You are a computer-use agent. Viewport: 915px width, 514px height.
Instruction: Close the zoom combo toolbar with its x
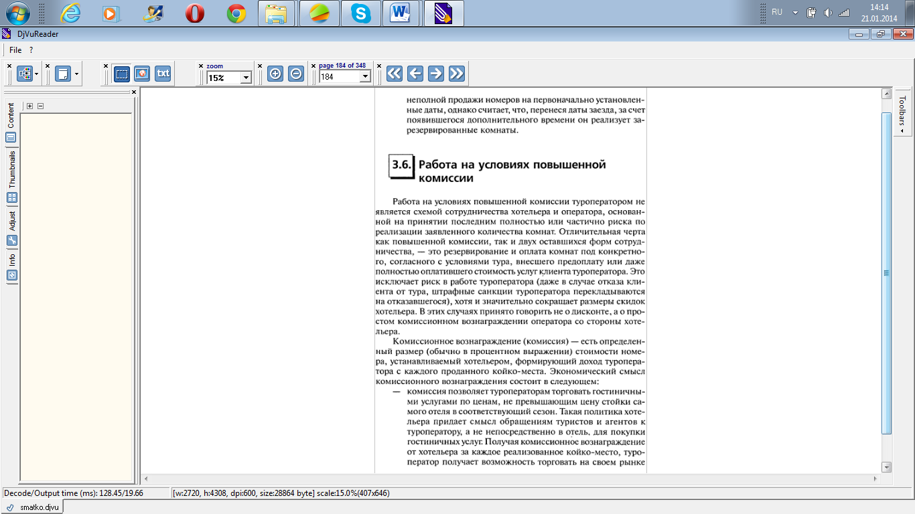point(200,66)
